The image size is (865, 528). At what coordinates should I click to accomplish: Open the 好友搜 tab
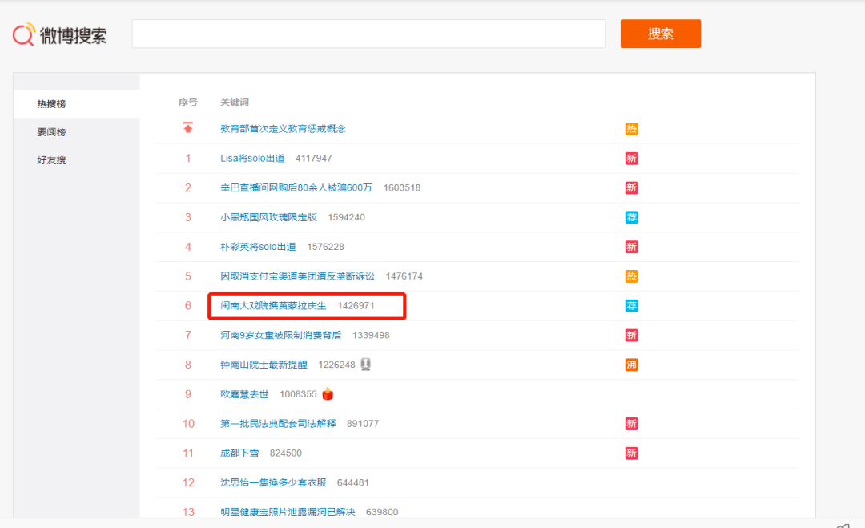point(52,160)
